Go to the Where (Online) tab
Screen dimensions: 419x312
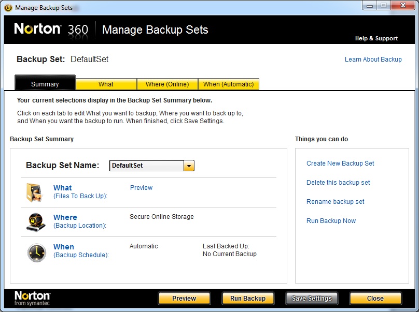[167, 84]
